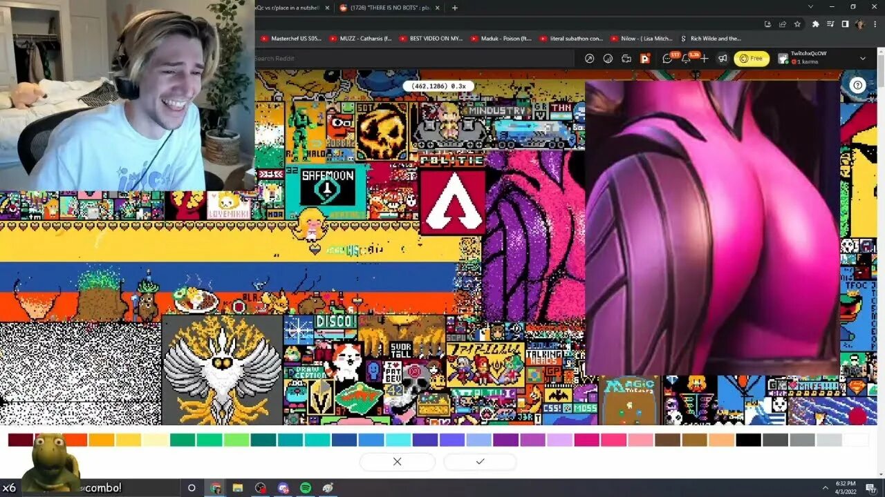Bookmark this page with star icon
This screenshot has width=885, height=497.
(797, 23)
